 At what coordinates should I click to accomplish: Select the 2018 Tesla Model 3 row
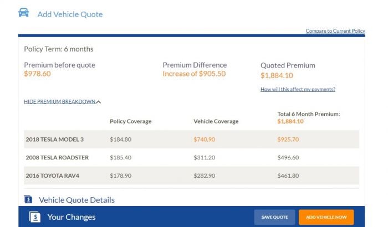[54, 140]
